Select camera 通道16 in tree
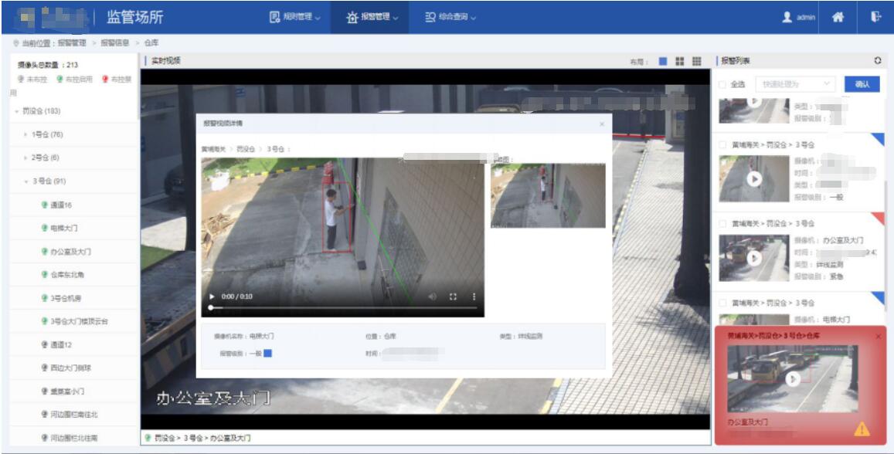The image size is (894, 454). pos(60,205)
